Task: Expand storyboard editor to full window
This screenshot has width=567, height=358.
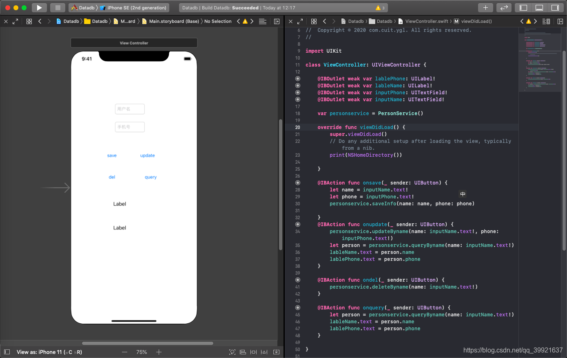Action: click(15, 21)
